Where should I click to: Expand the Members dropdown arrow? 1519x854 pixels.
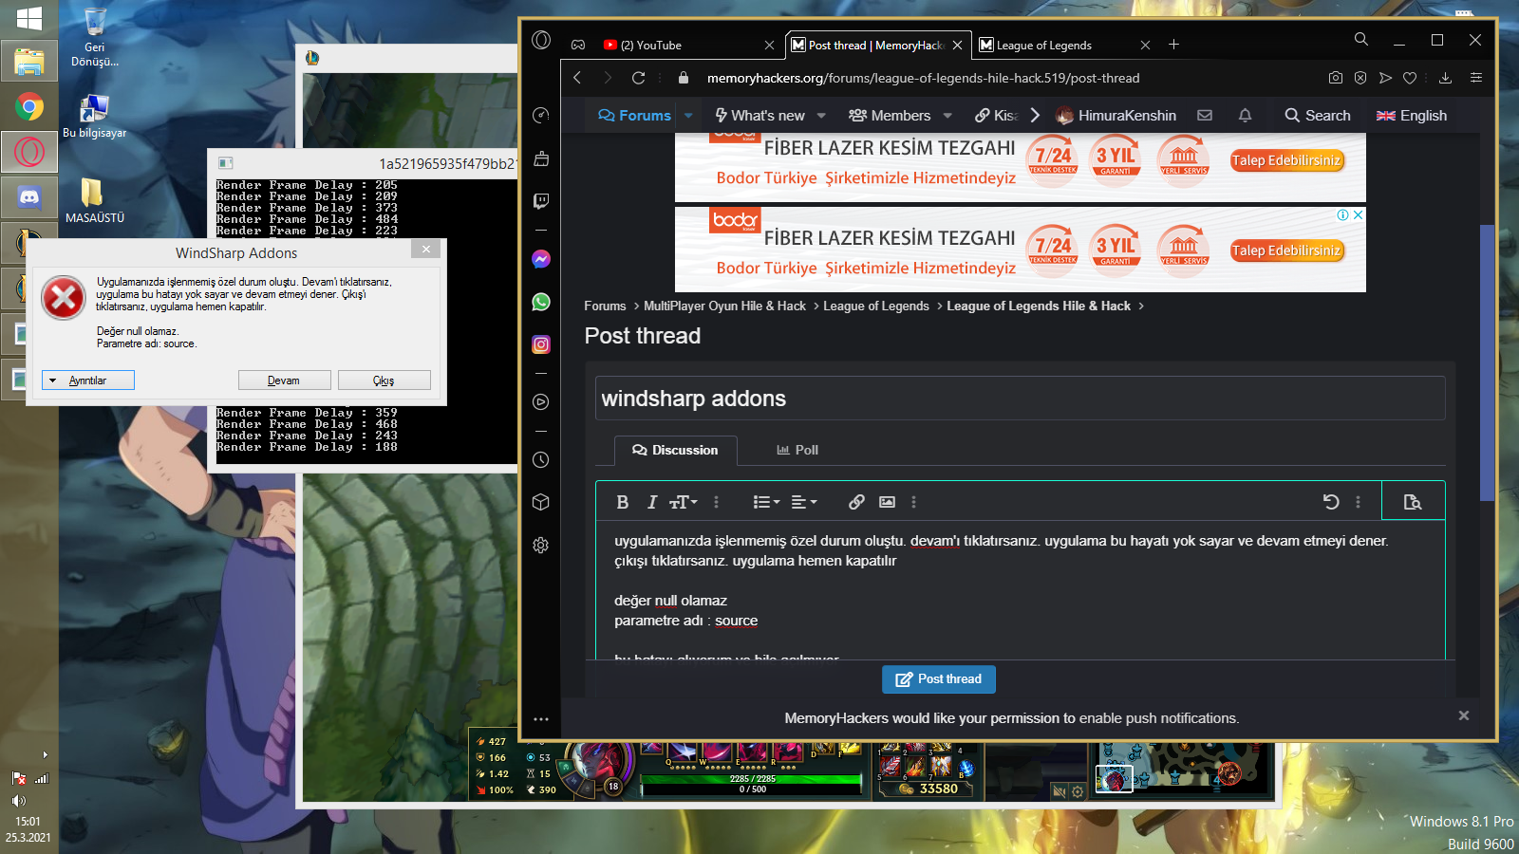tap(947, 116)
